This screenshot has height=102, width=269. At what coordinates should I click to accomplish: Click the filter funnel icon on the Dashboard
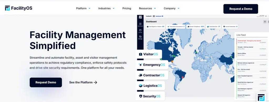click(265, 22)
